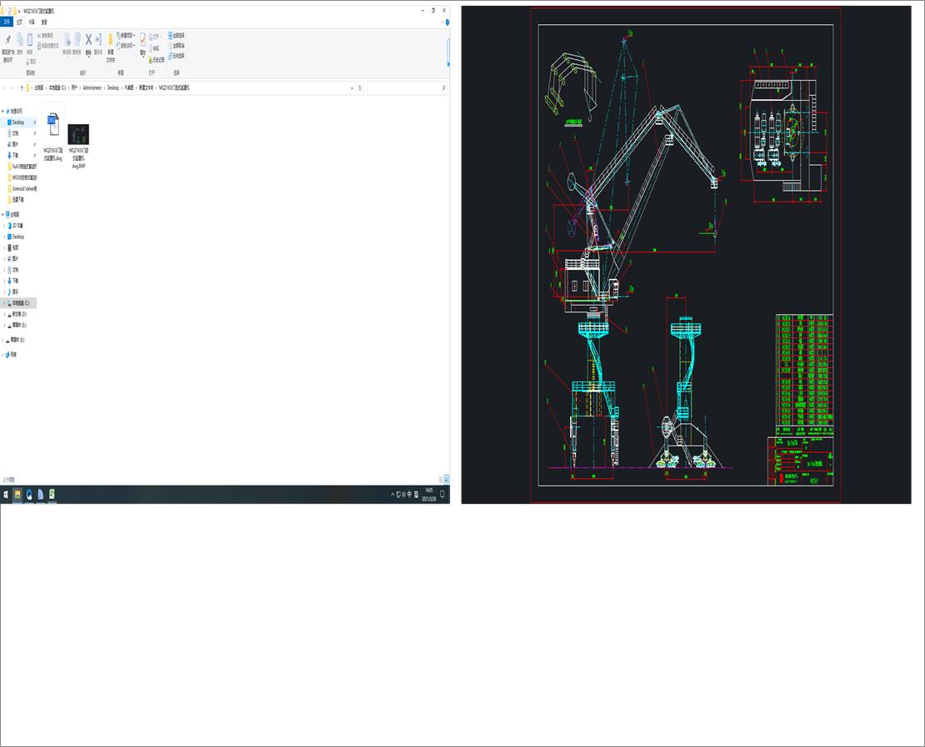Image resolution: width=925 pixels, height=747 pixels.
Task: Click the Delete icon in the ribbon
Action: (87, 40)
